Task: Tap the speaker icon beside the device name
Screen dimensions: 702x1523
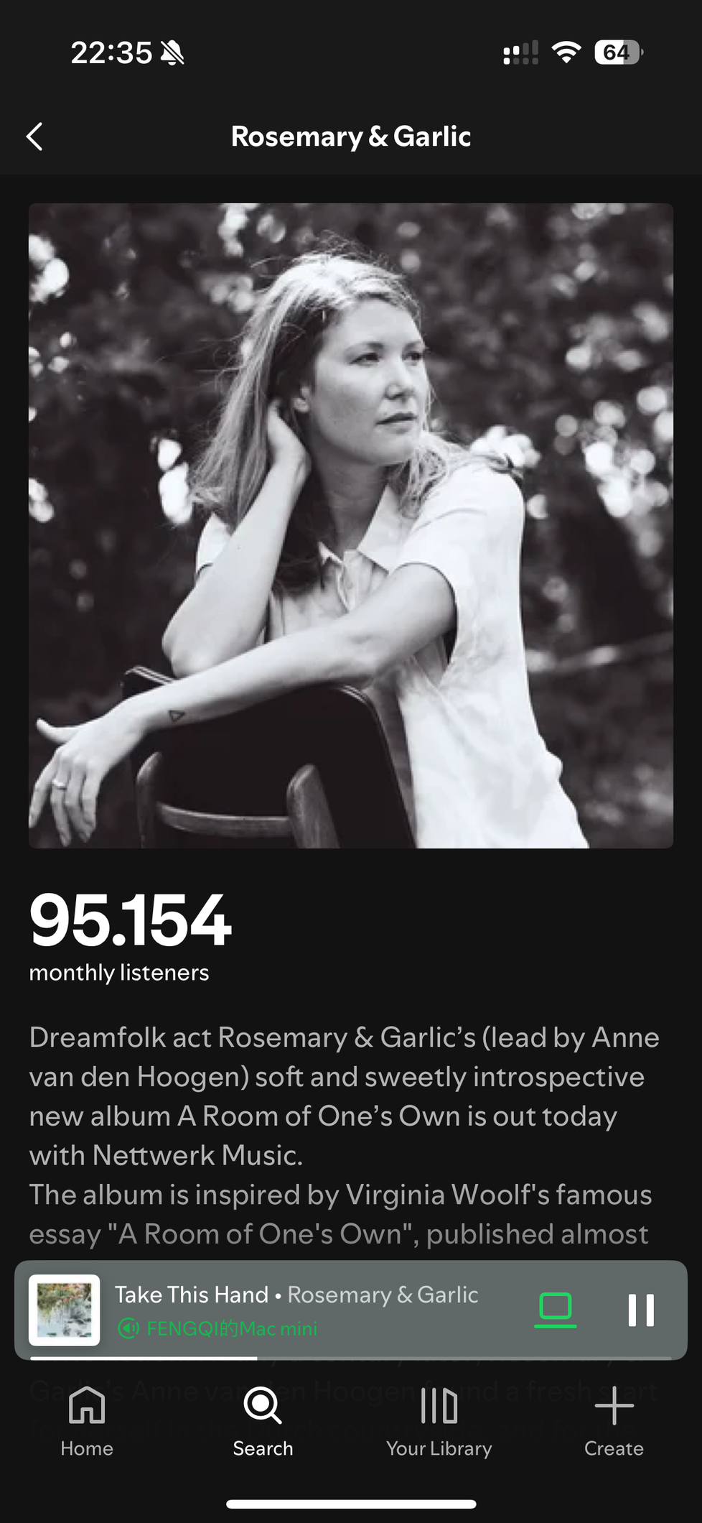Action: [x=128, y=1328]
